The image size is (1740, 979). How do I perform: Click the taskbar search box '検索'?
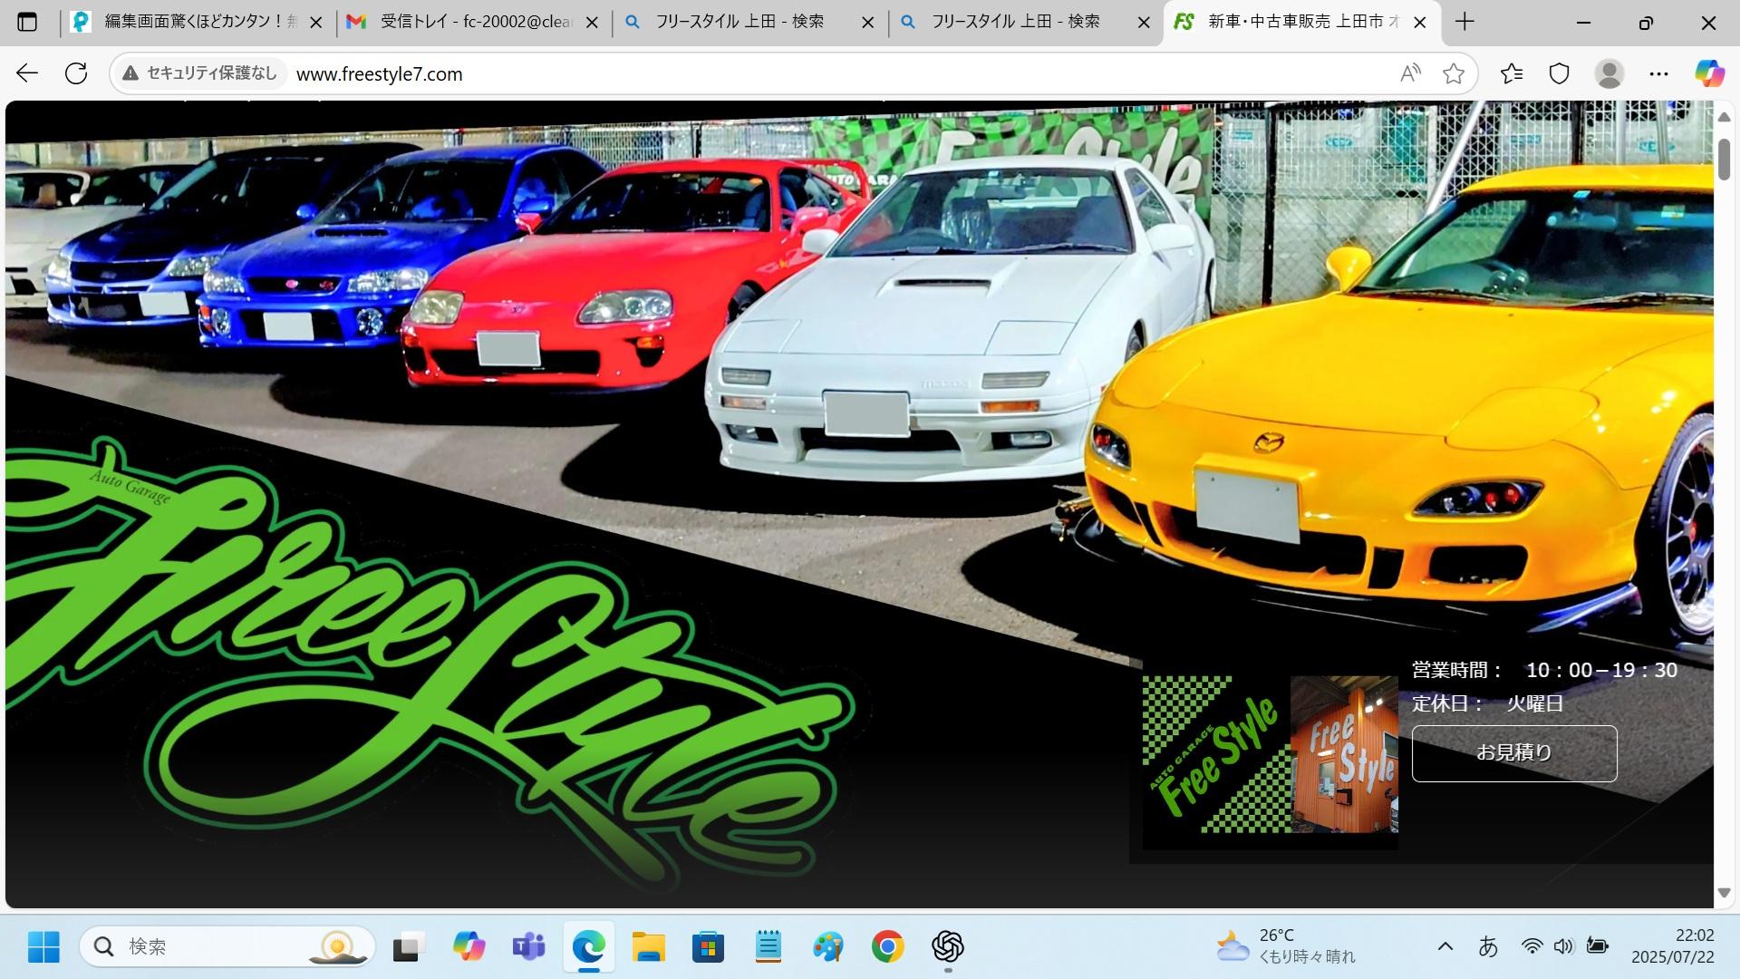pos(227,947)
